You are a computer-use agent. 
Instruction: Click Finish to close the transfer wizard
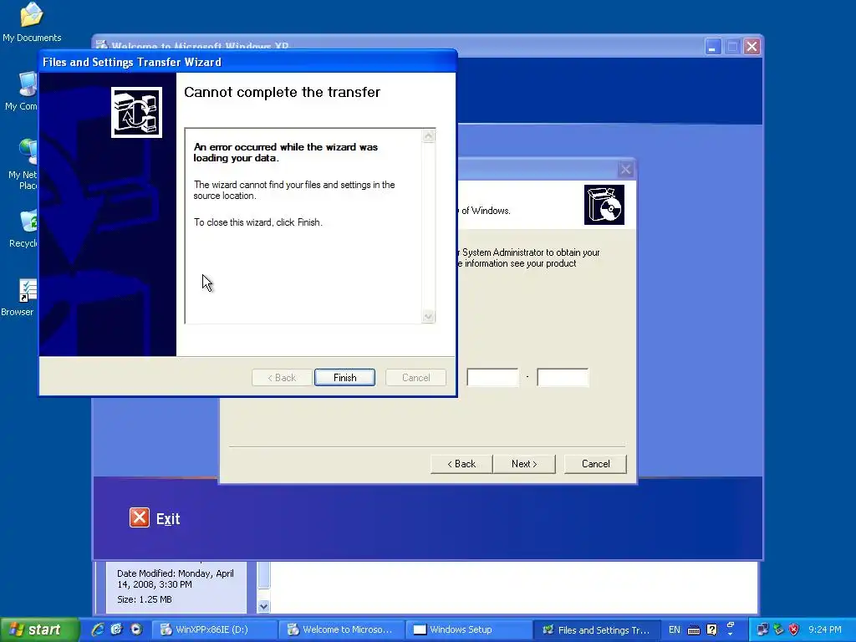tap(344, 377)
